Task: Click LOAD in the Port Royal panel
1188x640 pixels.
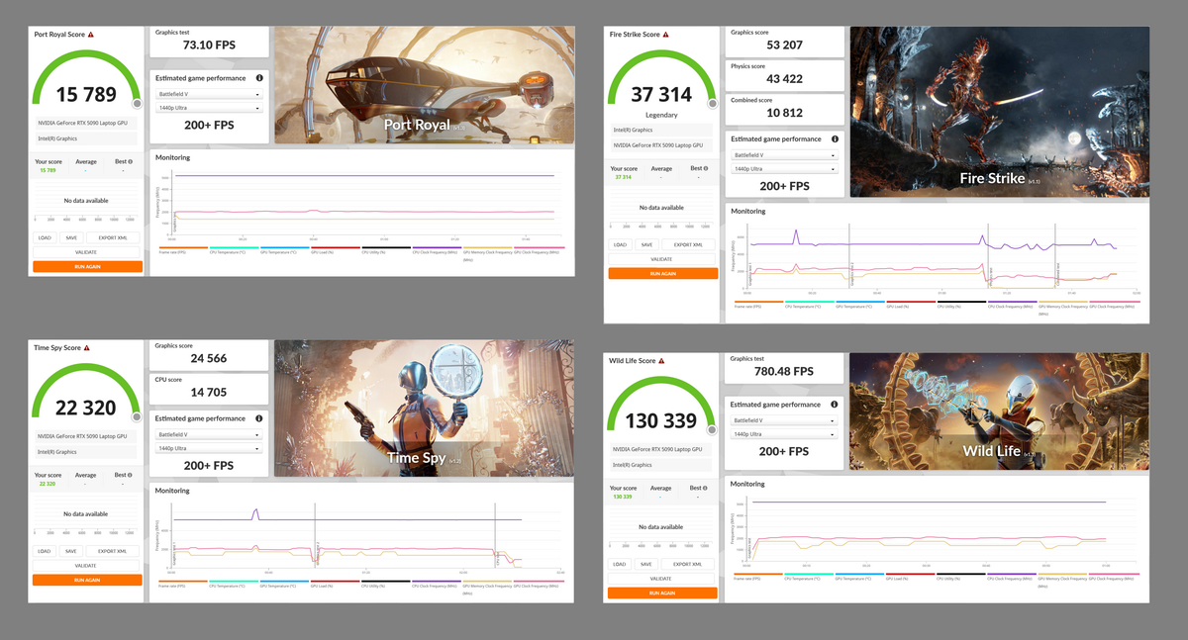Action: click(x=45, y=237)
